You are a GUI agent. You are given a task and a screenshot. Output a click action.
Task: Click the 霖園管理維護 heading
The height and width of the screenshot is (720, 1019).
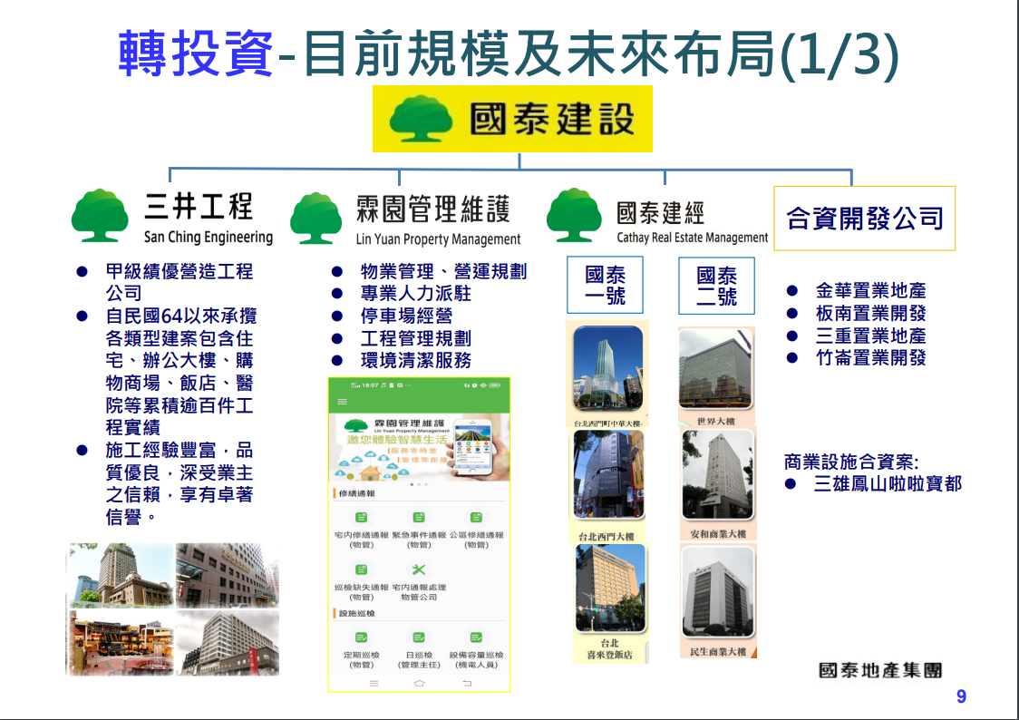[x=432, y=209]
